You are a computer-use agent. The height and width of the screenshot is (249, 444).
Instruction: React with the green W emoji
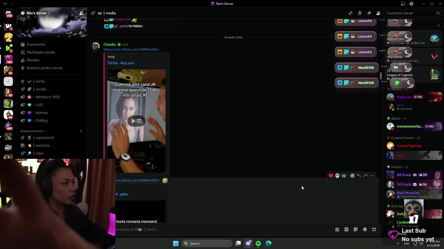344,176
